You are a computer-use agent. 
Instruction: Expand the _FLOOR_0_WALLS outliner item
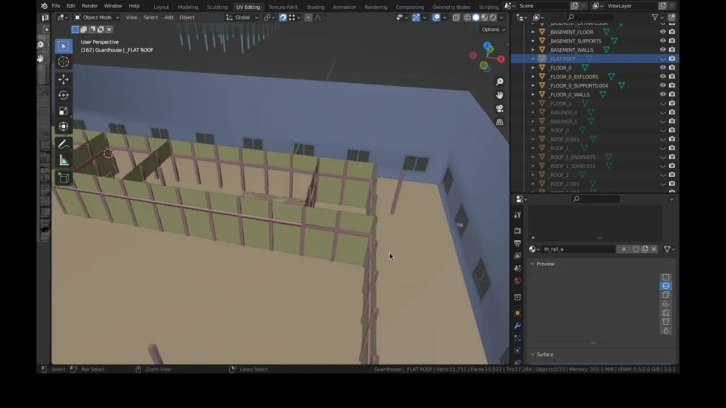click(533, 95)
